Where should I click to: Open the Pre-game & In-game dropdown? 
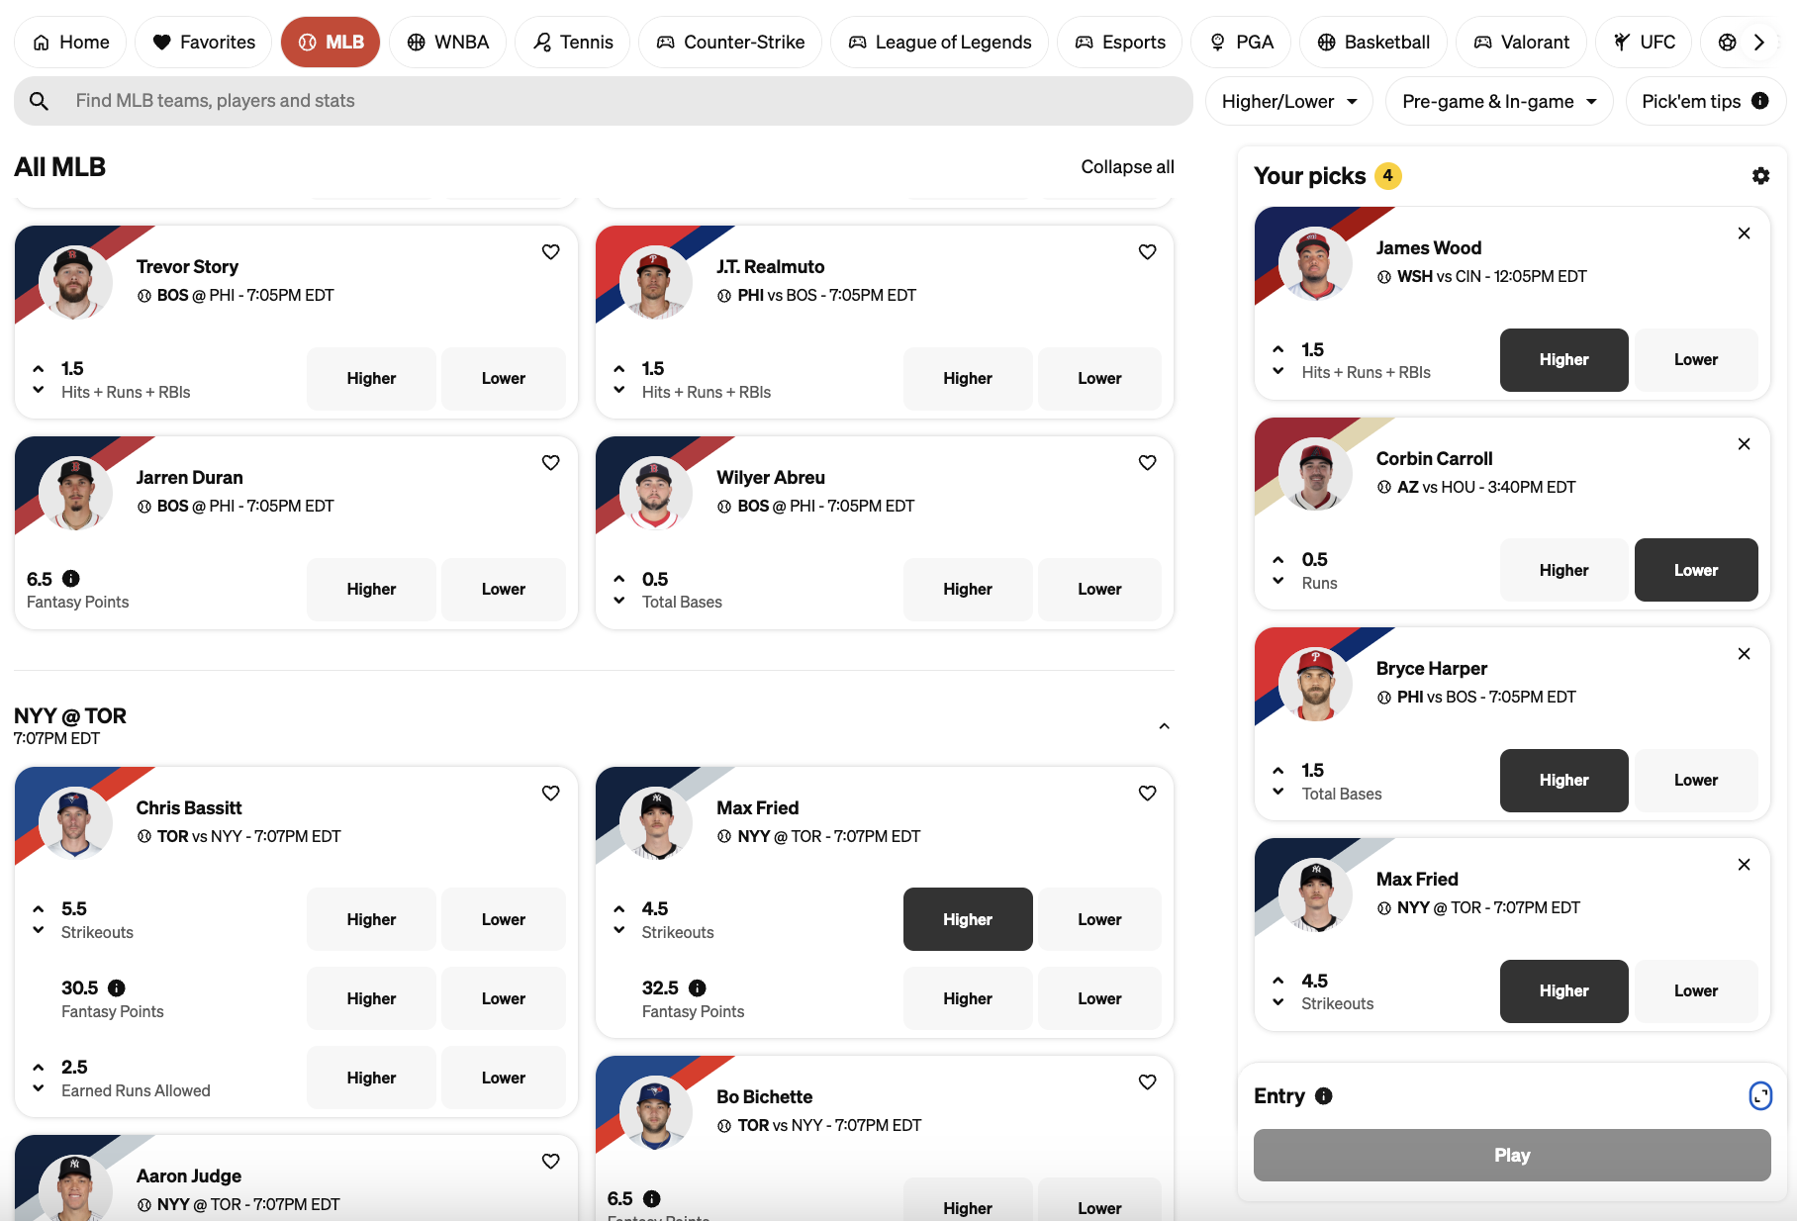click(x=1499, y=101)
